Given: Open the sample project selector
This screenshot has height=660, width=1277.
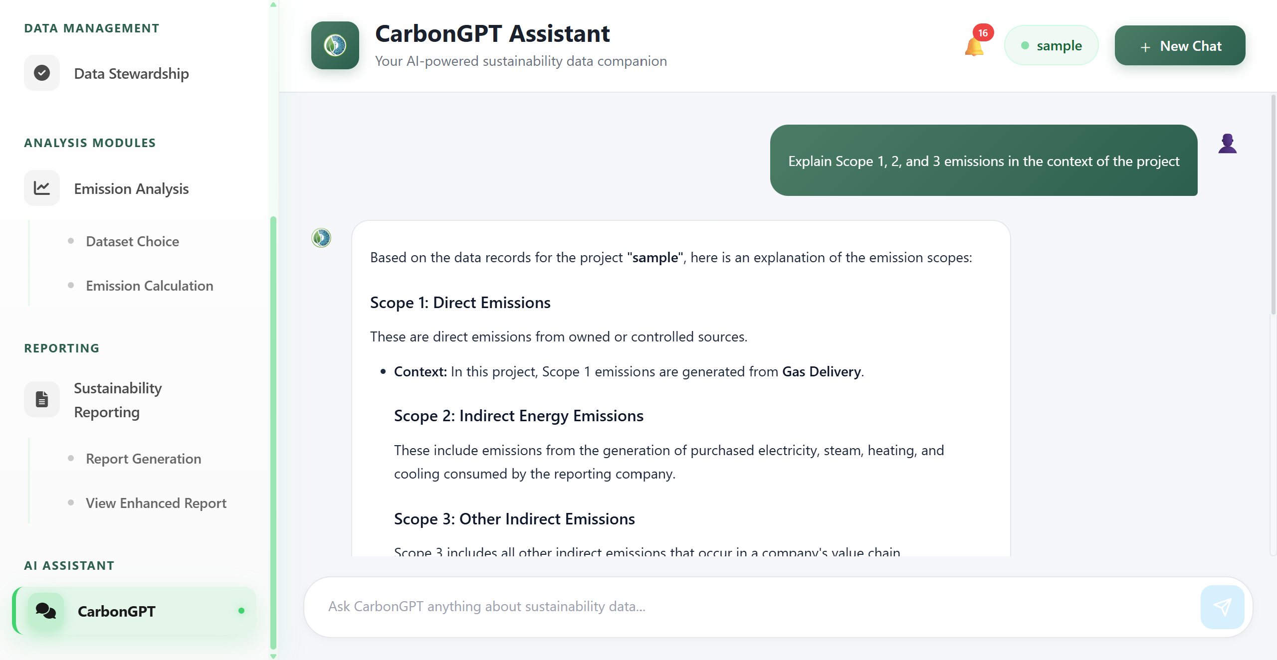Looking at the screenshot, I should (x=1052, y=46).
